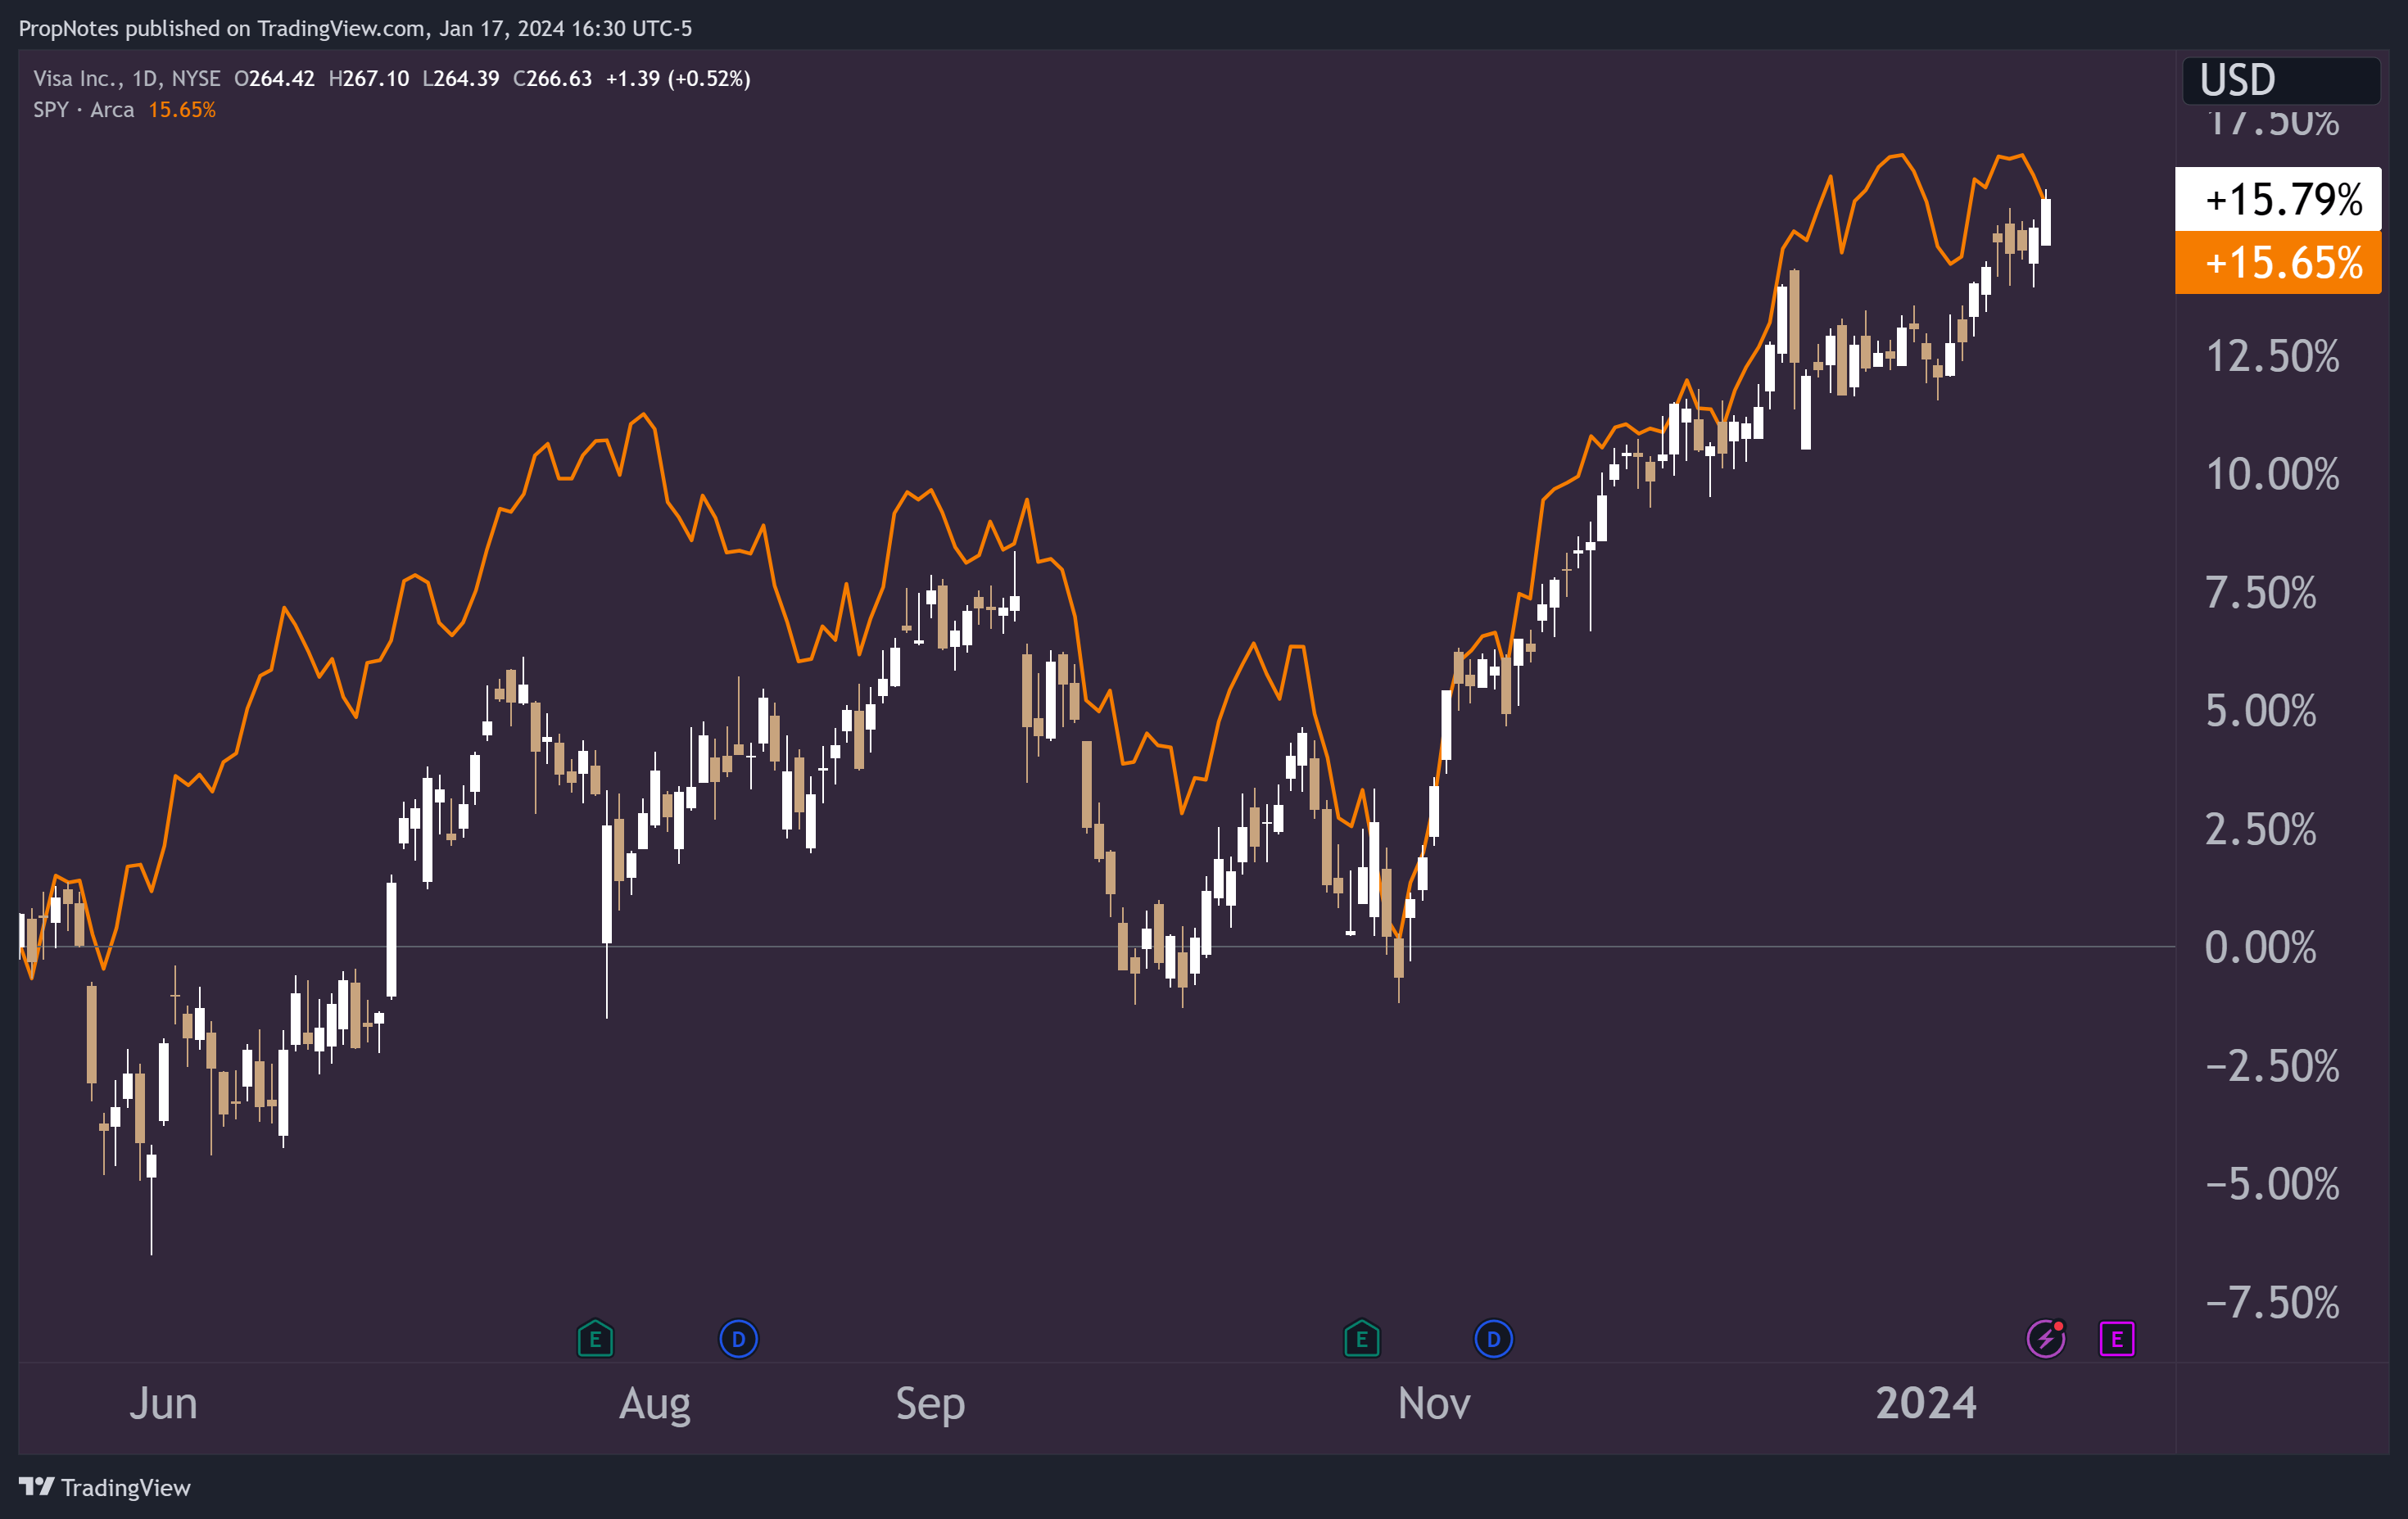Click the Aug label on time axis
The width and height of the screenshot is (2408, 1519).
coord(655,1403)
